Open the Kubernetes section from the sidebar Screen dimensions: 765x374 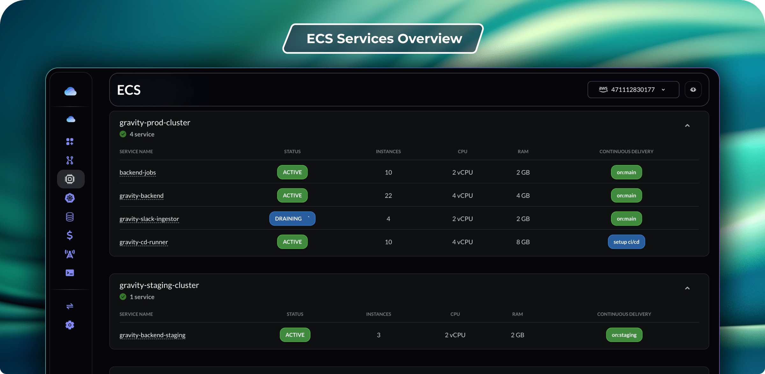(70, 198)
